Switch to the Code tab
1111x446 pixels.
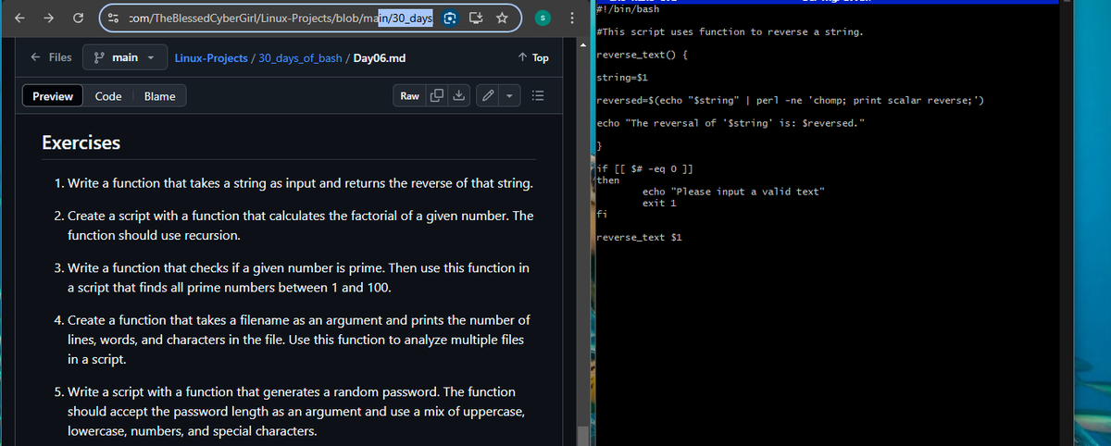(x=108, y=96)
